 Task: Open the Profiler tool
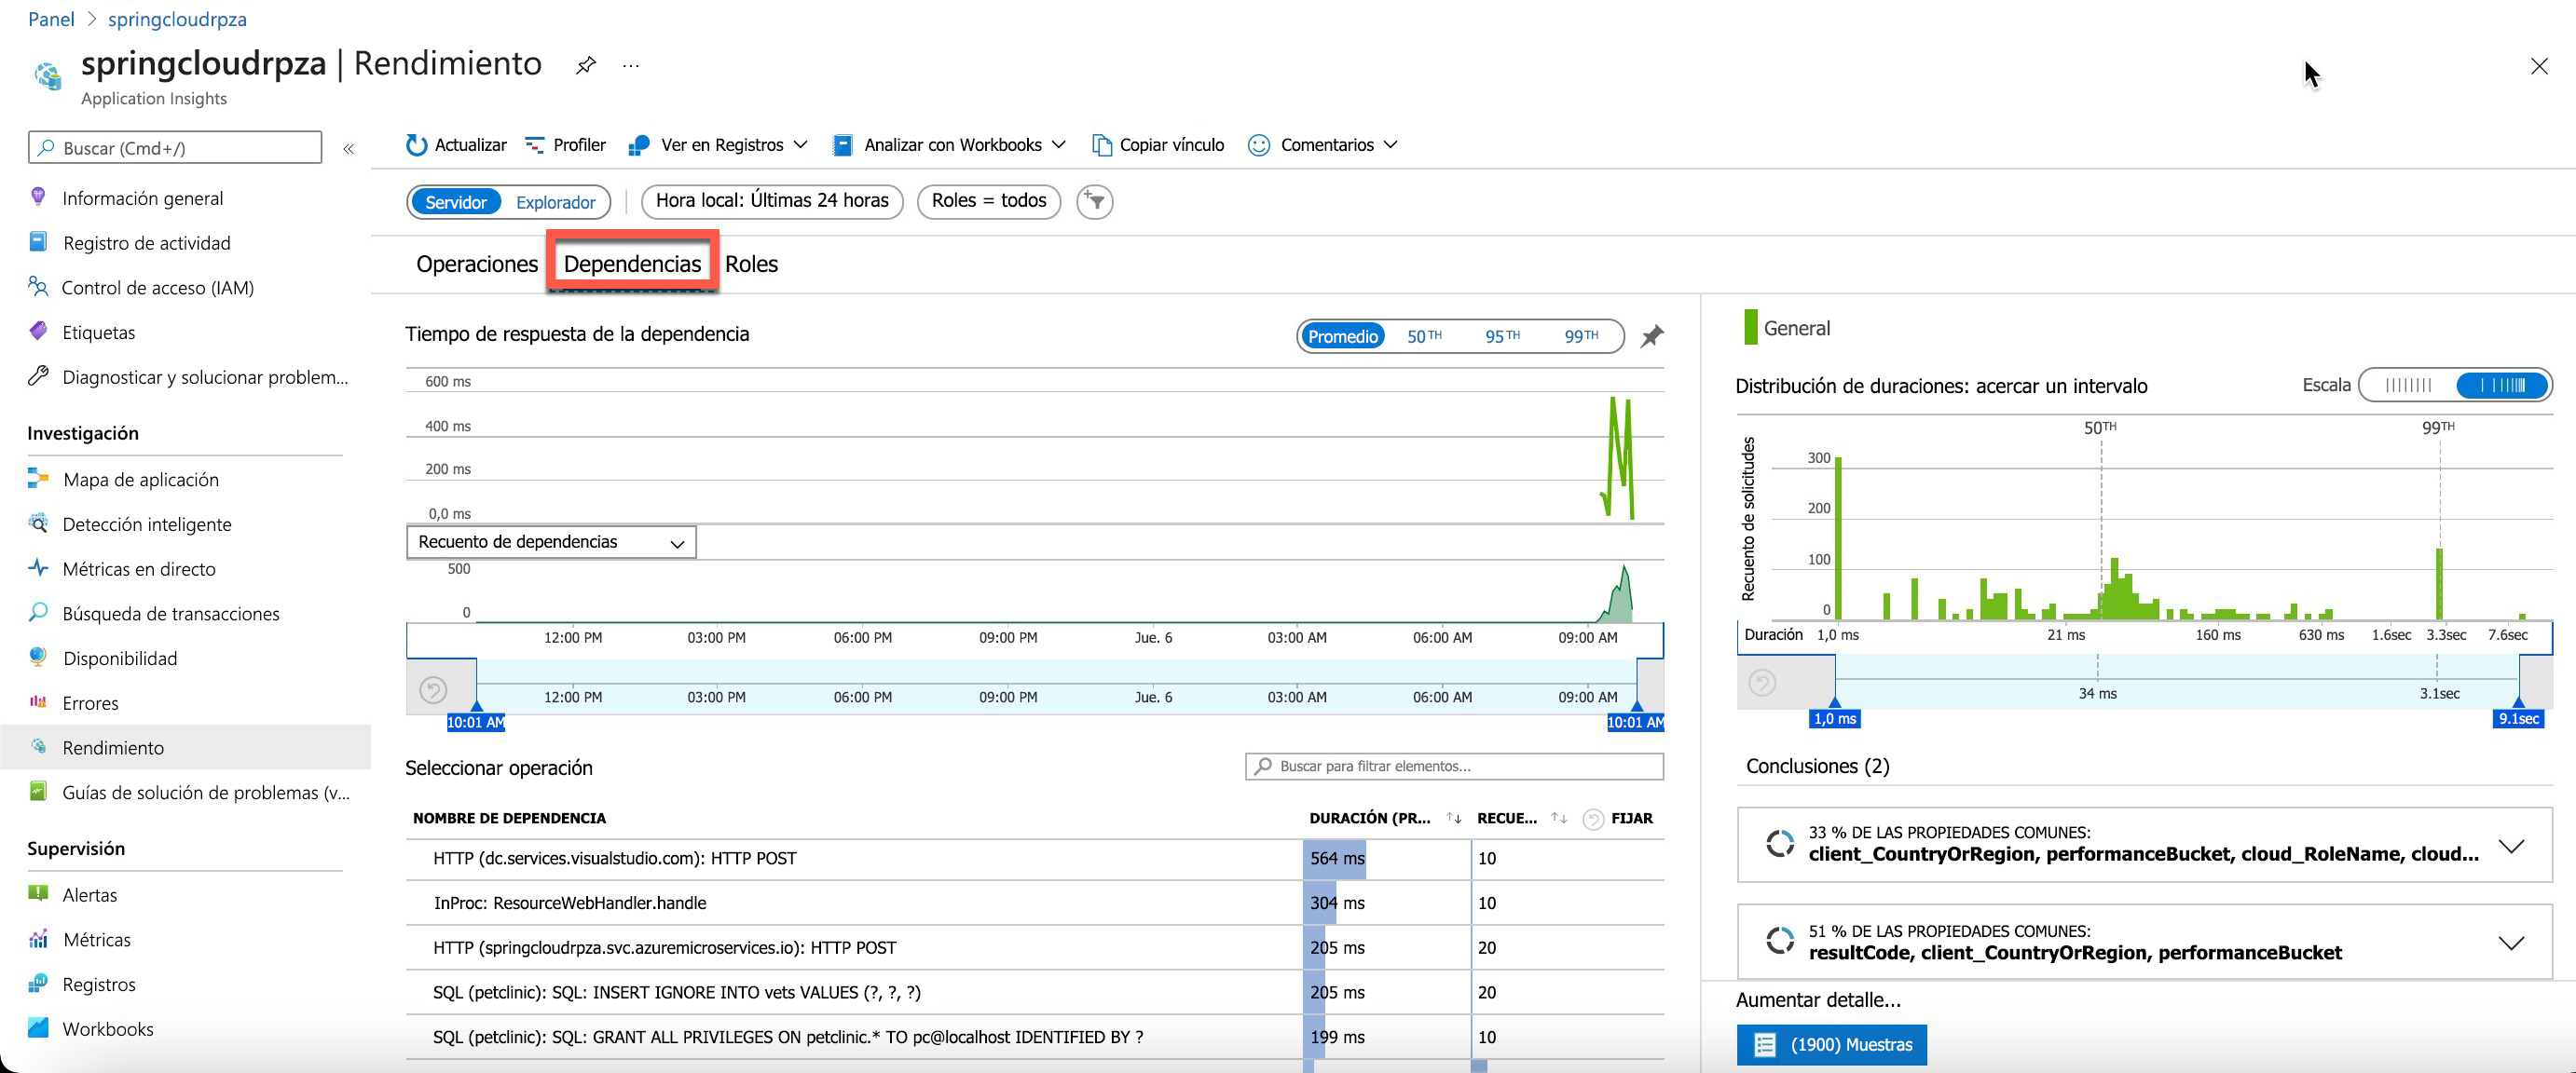[566, 145]
